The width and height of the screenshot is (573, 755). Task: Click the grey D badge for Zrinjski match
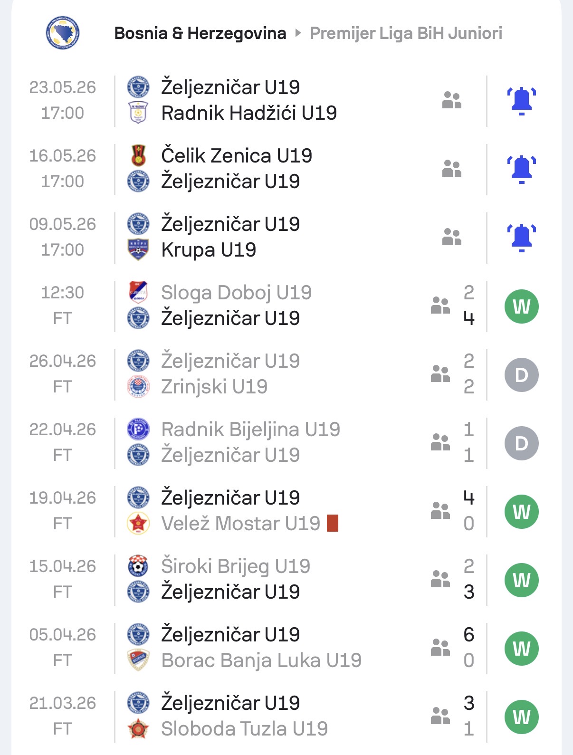coord(521,375)
